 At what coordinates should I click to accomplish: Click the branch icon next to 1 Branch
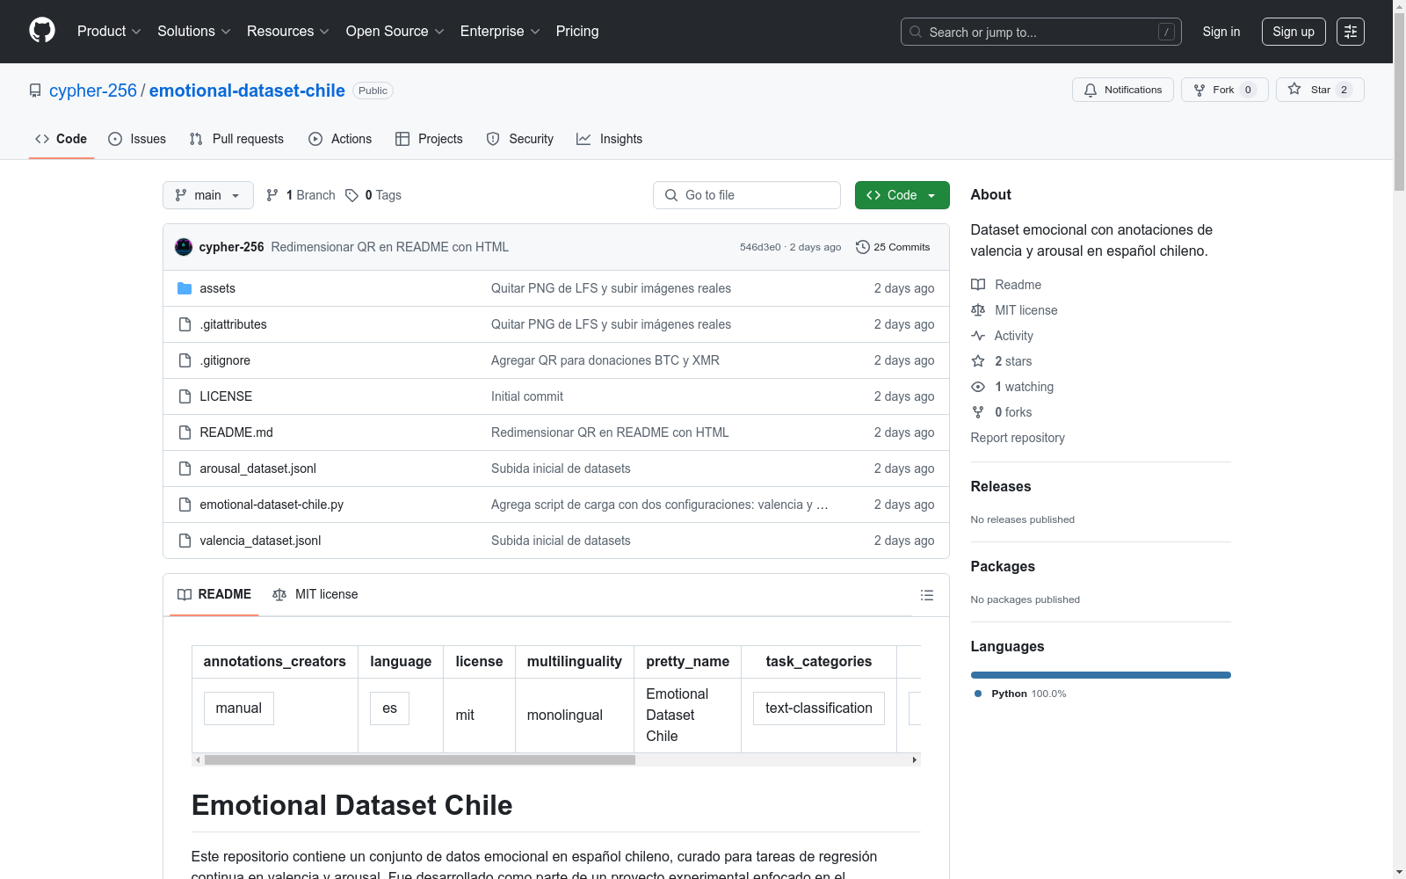[x=272, y=195]
